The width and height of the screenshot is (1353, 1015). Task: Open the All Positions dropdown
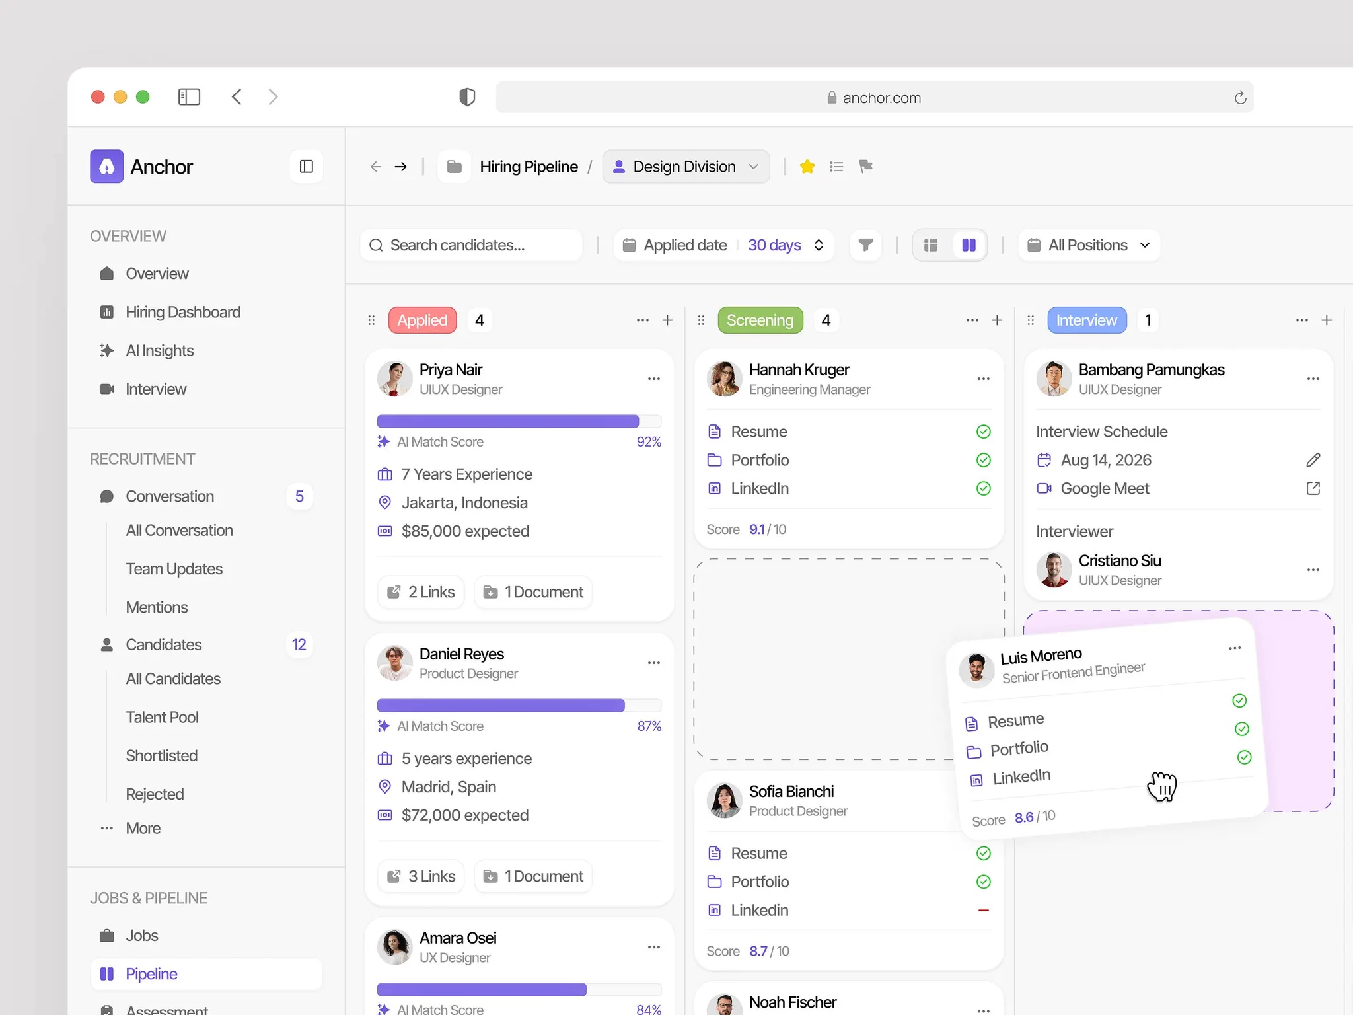click(x=1089, y=245)
